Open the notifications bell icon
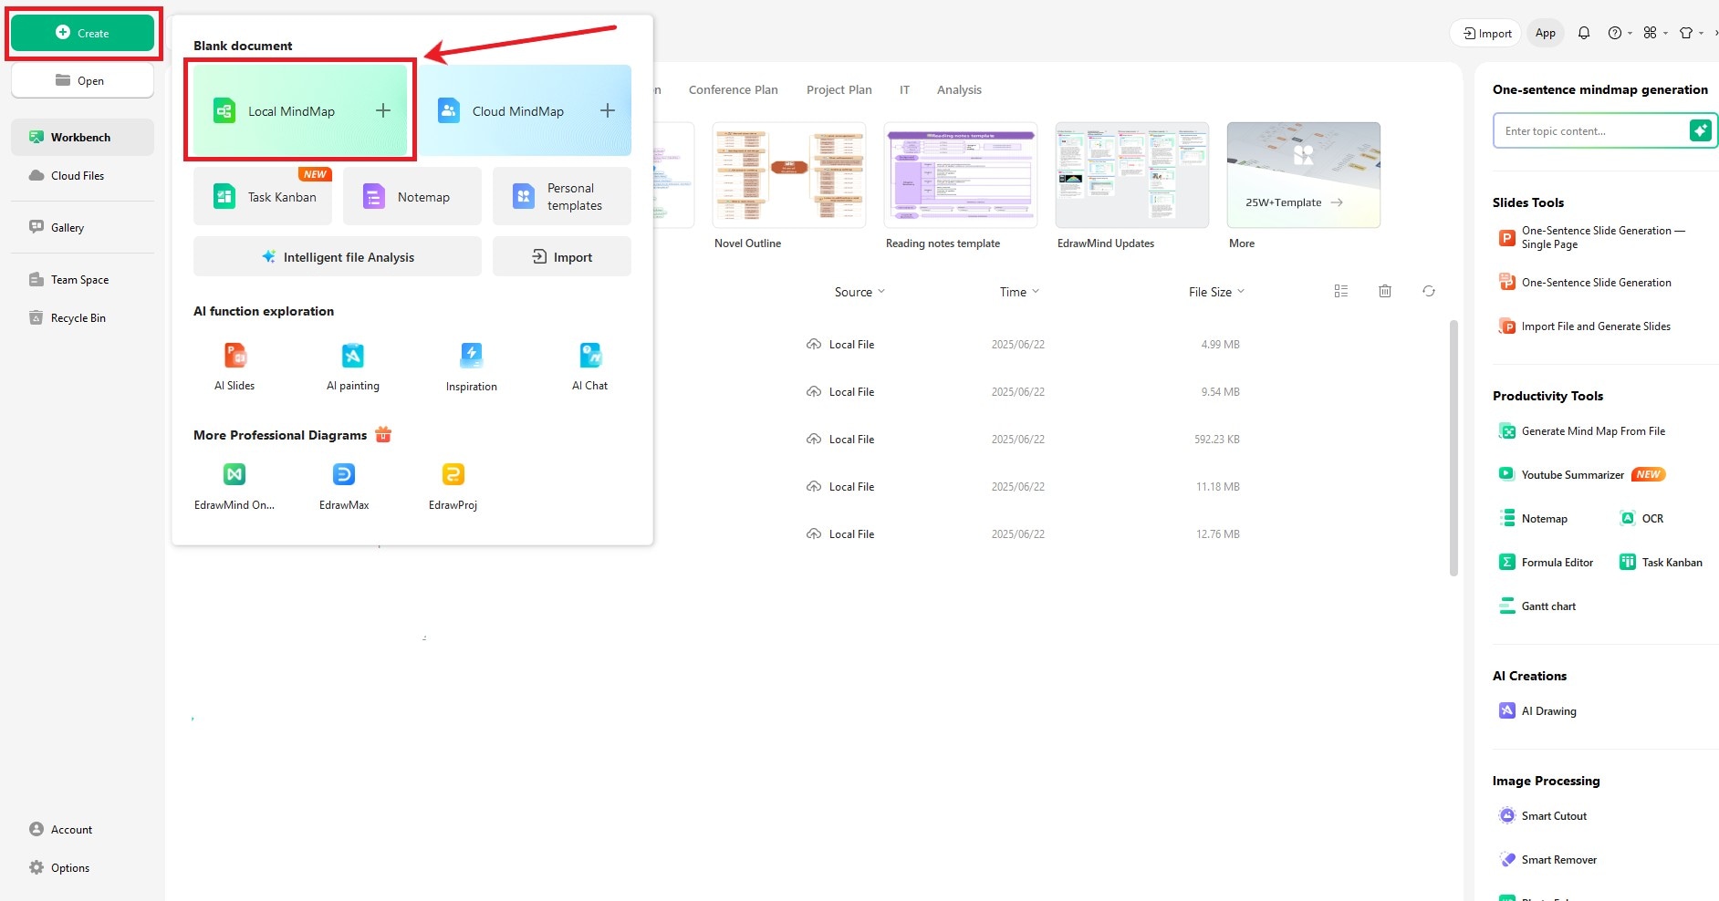 pos(1584,33)
